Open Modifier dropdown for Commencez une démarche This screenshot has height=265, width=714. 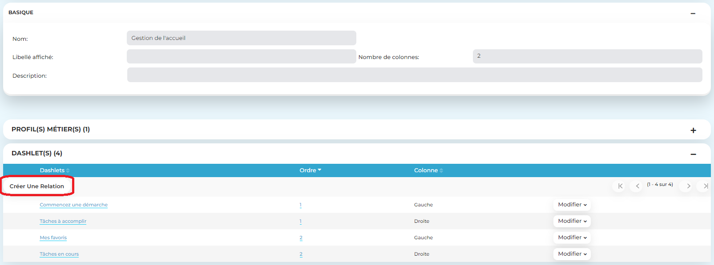572,205
